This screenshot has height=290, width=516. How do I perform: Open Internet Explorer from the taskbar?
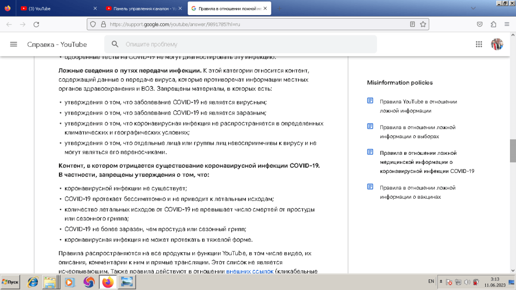(32, 282)
